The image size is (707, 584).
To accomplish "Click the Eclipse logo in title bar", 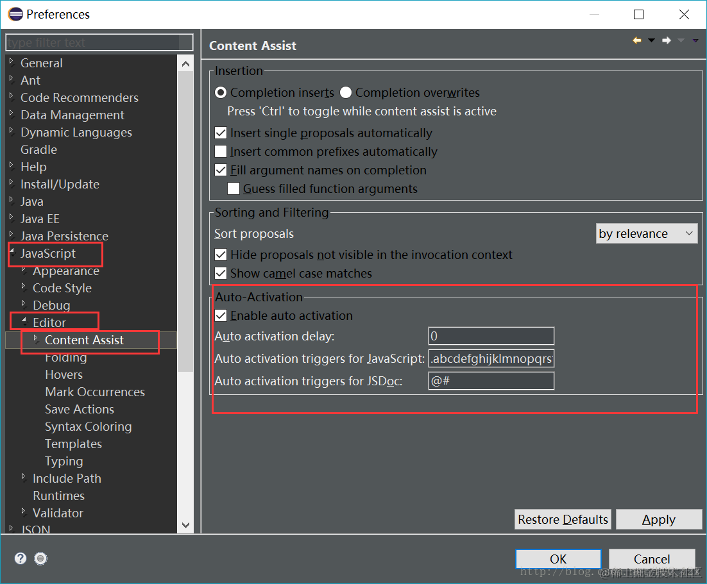I will click(15, 14).
